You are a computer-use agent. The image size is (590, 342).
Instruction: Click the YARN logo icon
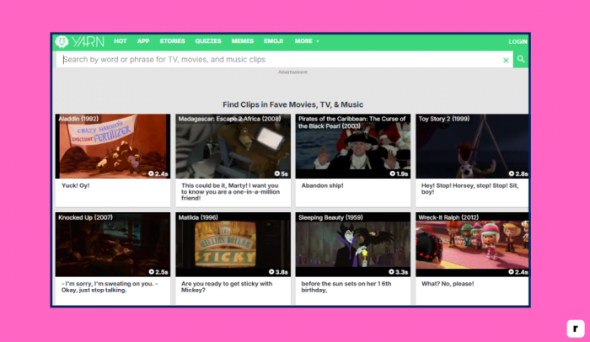[62, 41]
